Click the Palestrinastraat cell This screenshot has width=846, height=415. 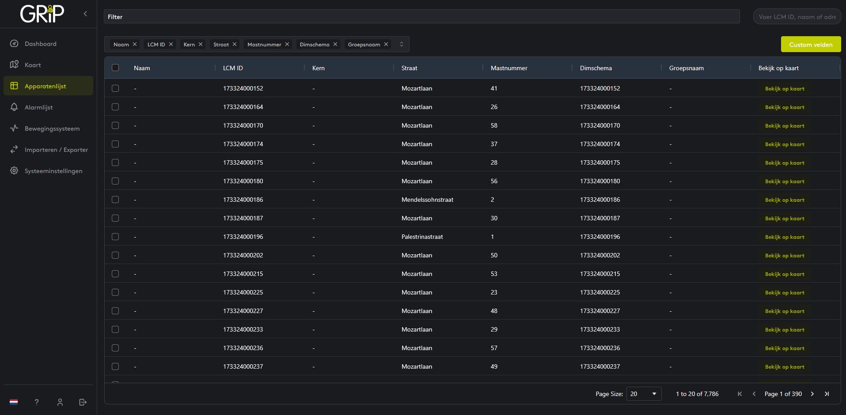[422, 237]
